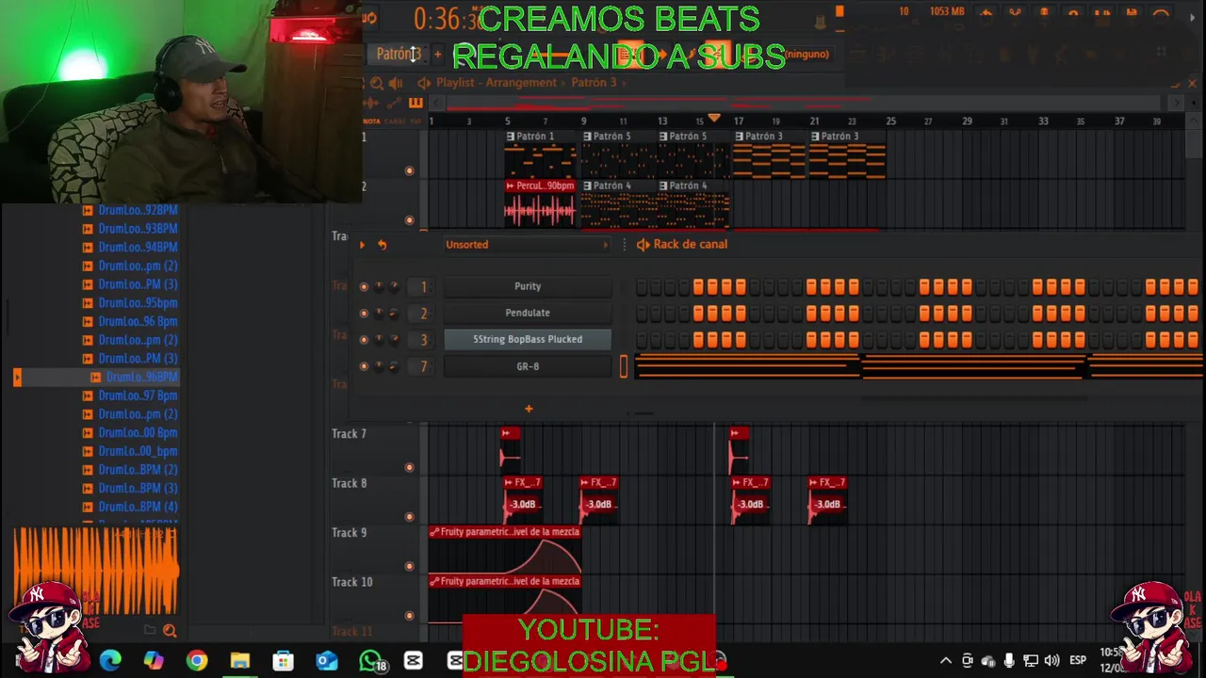The height and width of the screenshot is (678, 1206).
Task: Open Copilot from taskbar
Action: 154,661
